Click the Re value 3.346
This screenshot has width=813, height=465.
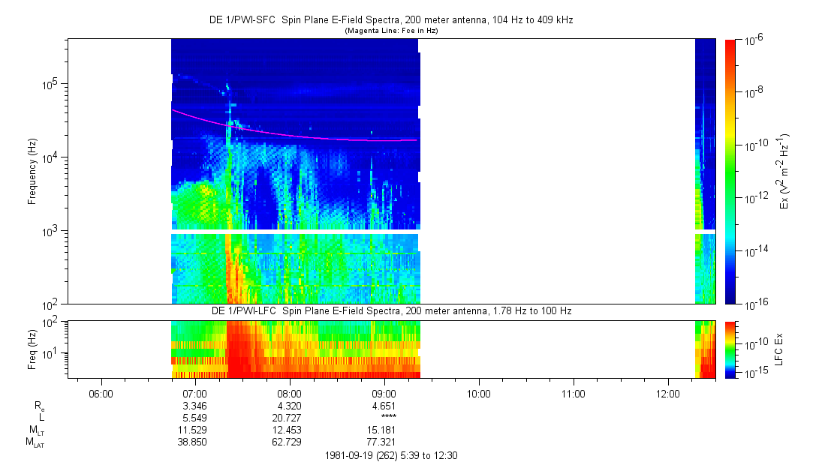pyautogui.click(x=195, y=405)
